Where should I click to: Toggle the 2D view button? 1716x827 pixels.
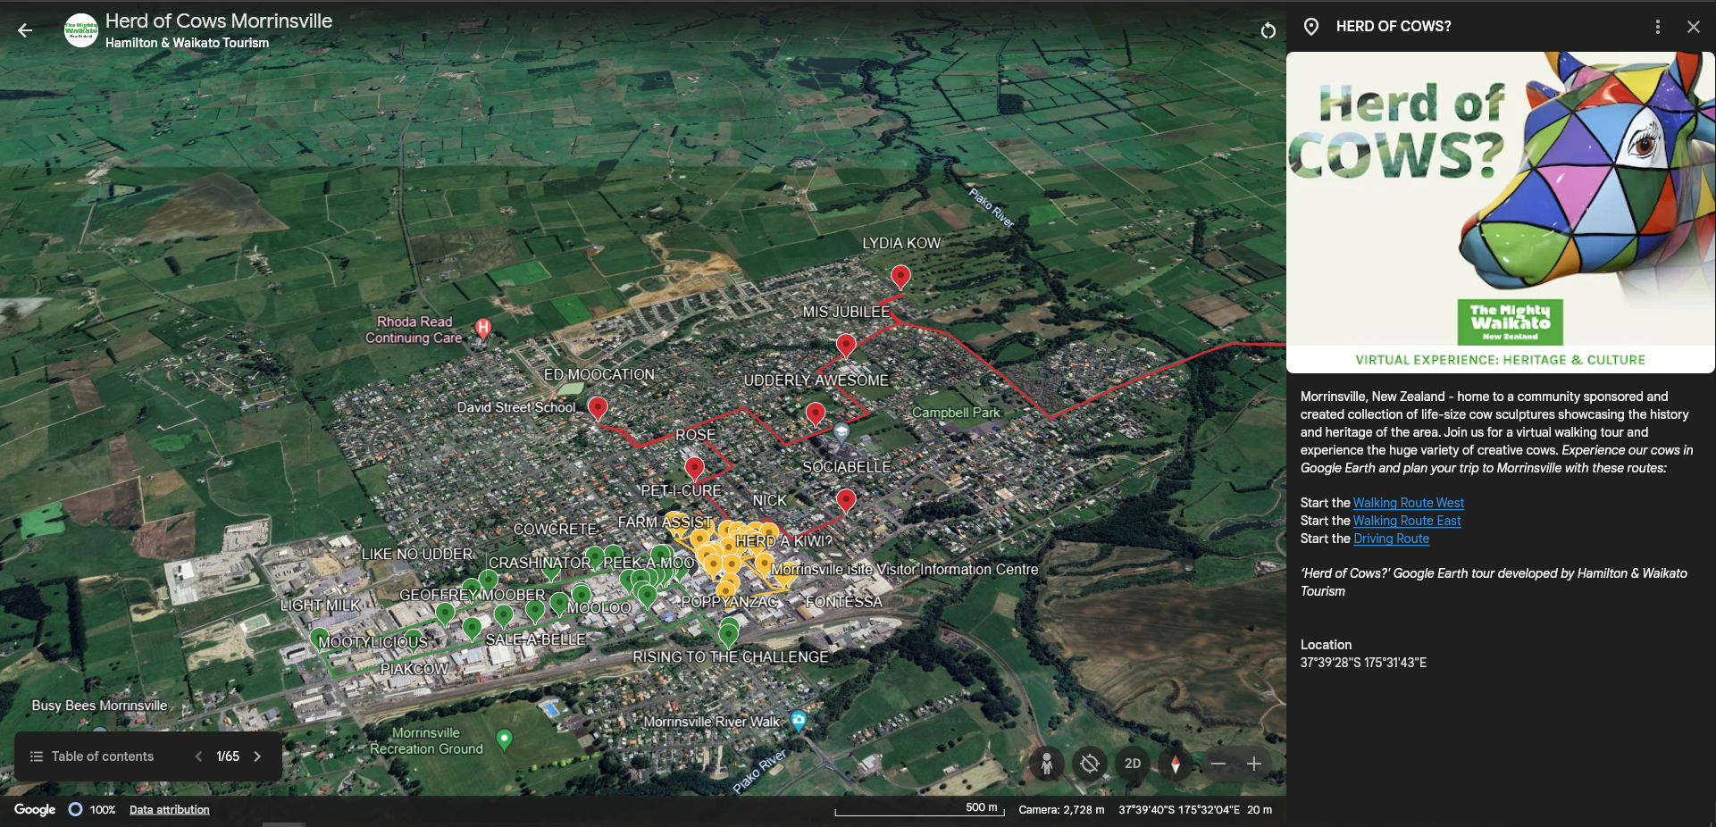[1133, 764]
